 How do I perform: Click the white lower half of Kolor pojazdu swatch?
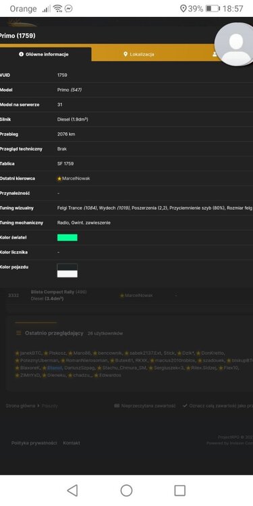pyautogui.click(x=67, y=274)
